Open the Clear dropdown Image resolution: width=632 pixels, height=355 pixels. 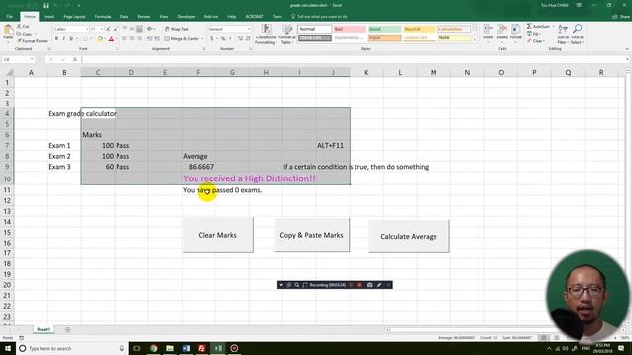(x=536, y=41)
